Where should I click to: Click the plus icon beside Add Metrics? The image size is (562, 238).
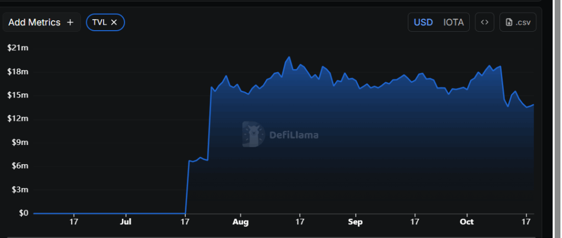tap(70, 22)
